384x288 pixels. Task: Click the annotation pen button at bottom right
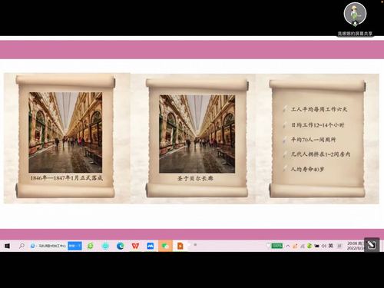pos(372,245)
